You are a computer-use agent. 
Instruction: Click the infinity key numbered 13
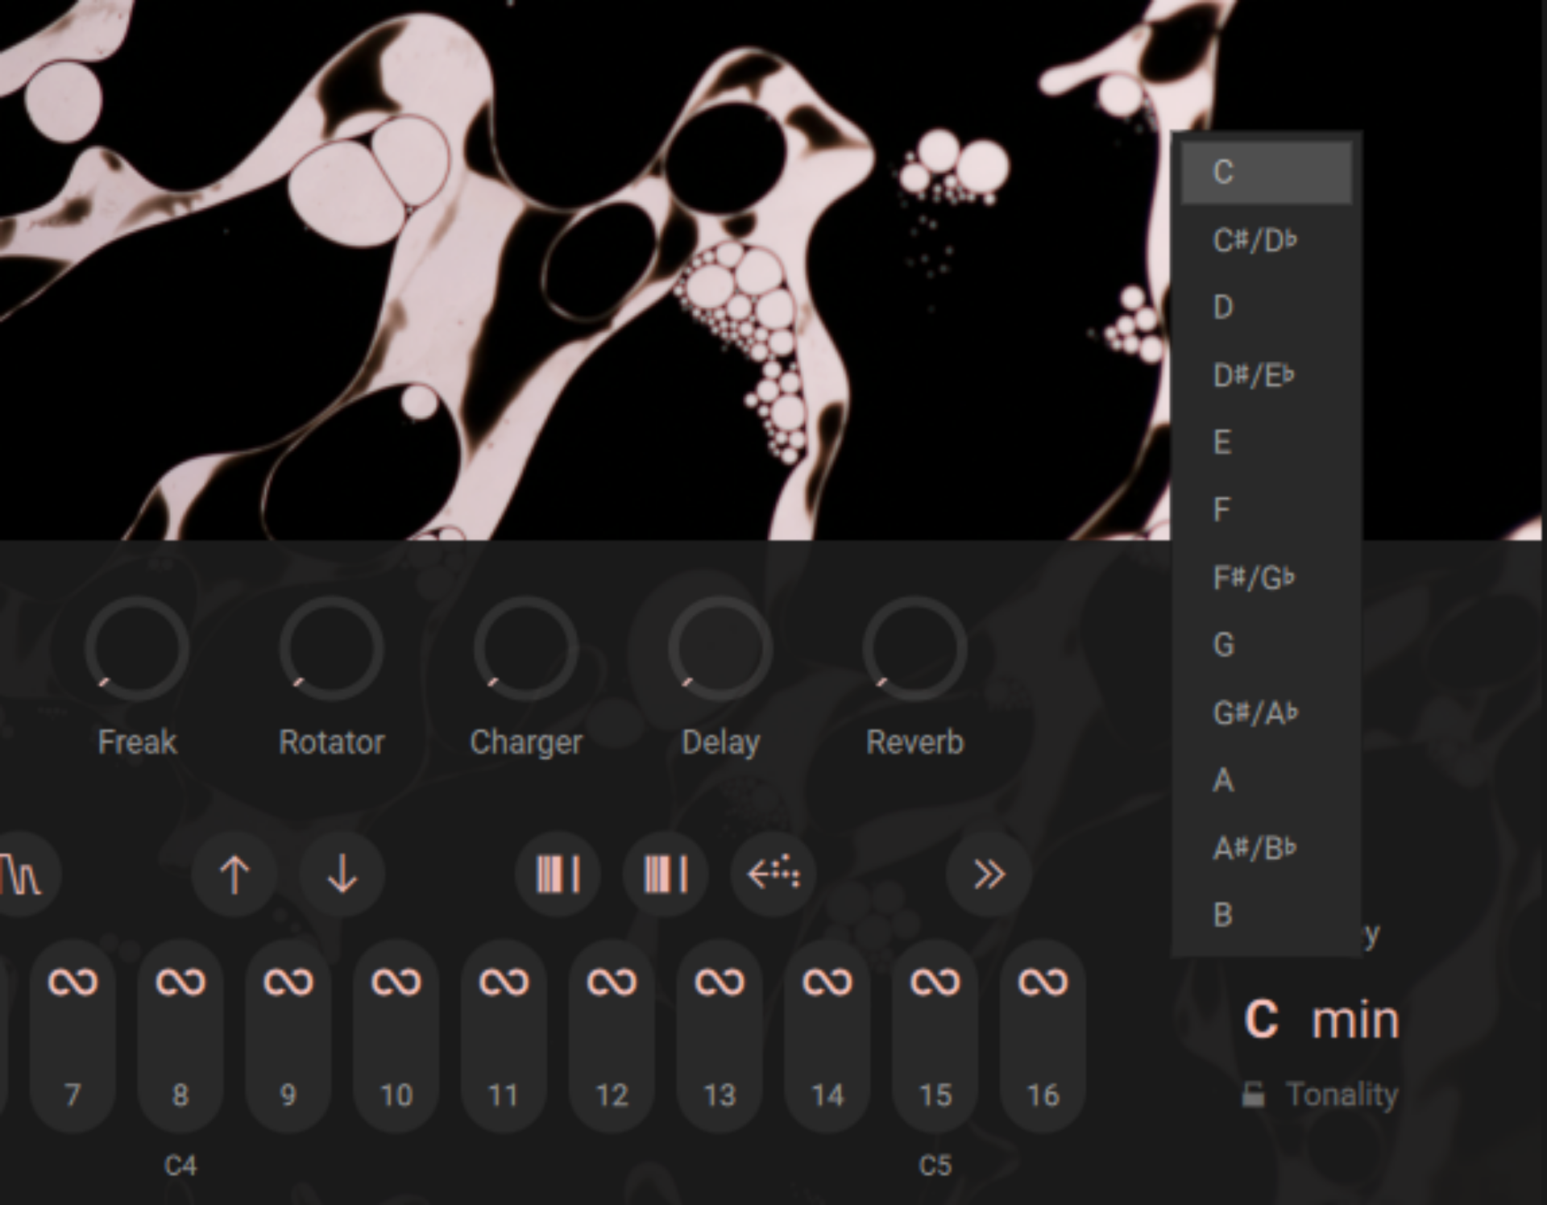720,1037
